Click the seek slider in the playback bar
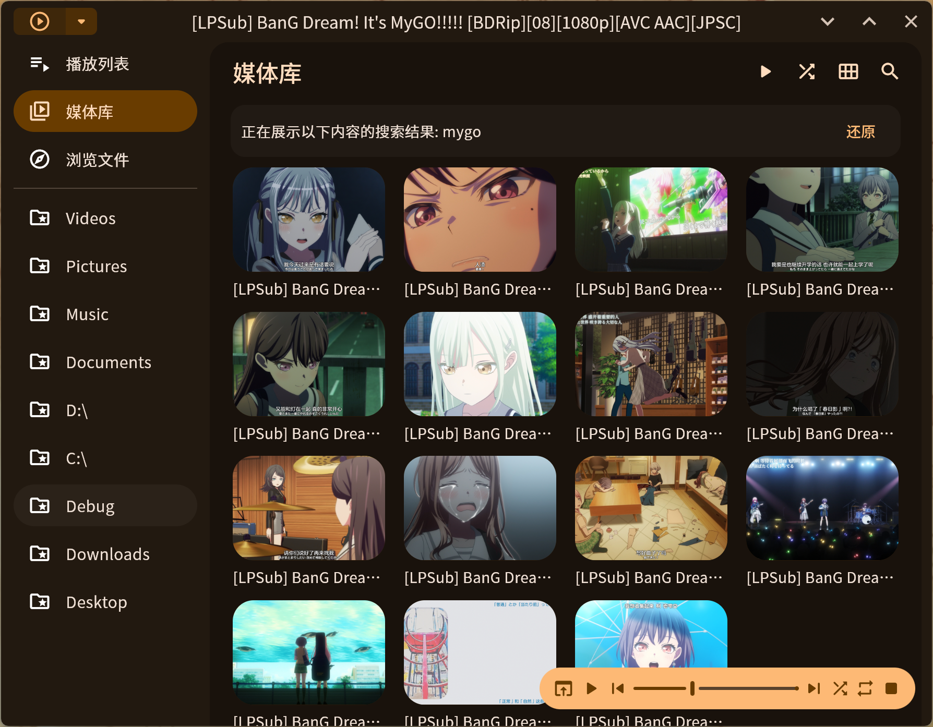 coord(716,688)
